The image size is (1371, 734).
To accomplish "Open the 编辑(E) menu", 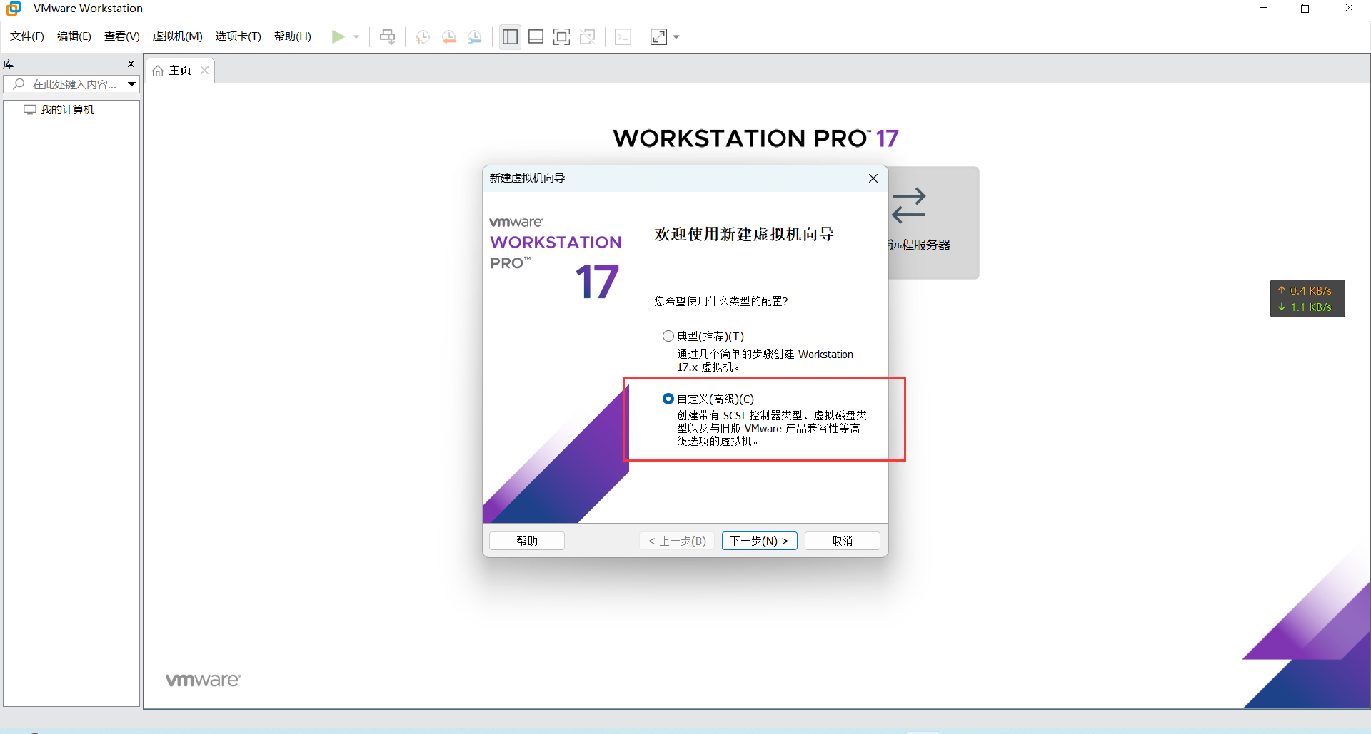I will (x=74, y=36).
